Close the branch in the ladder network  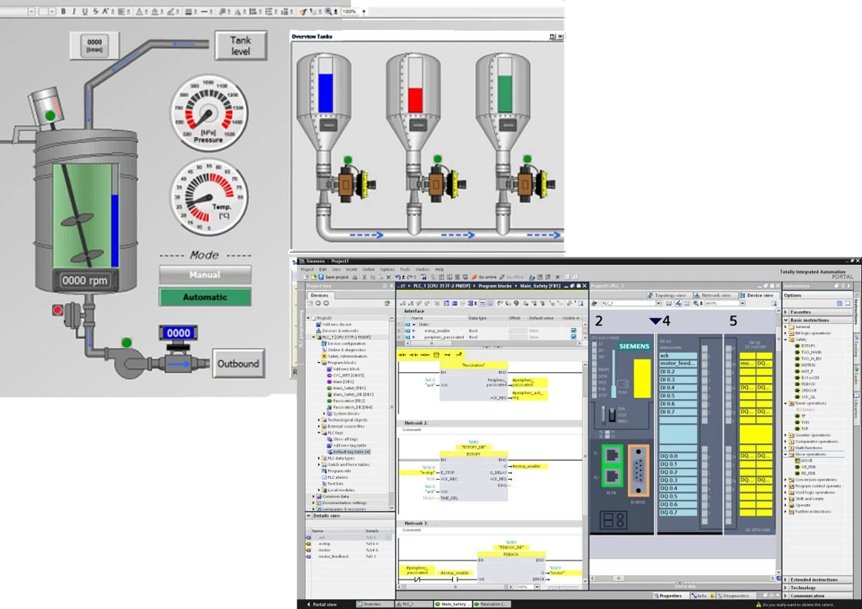(459, 355)
